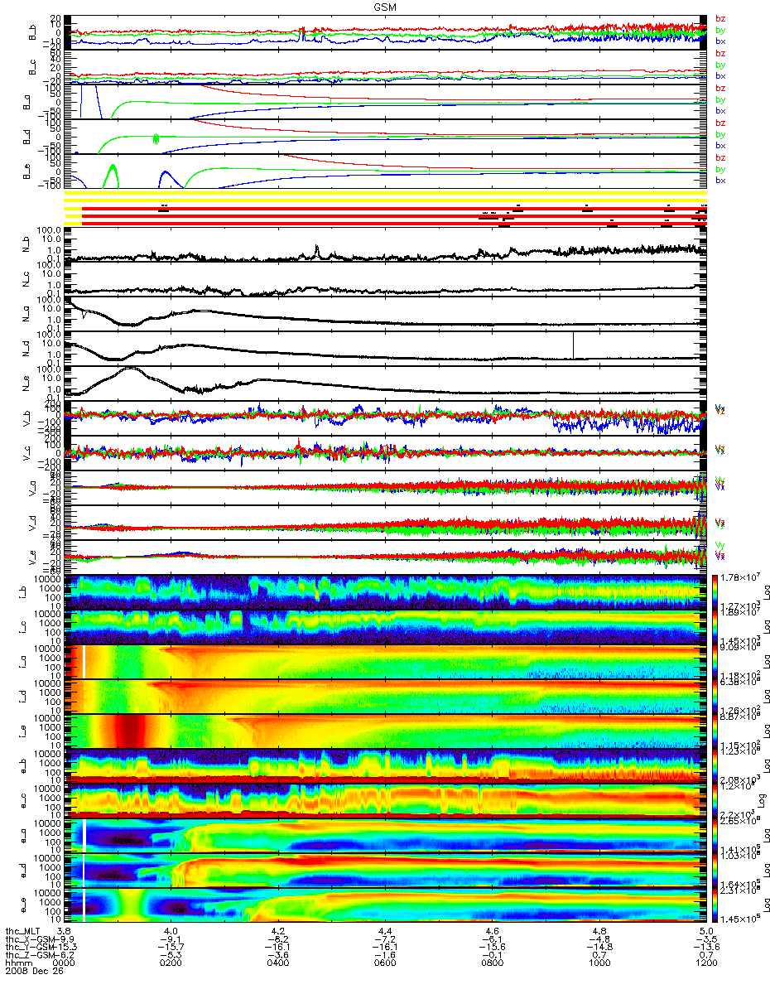Click the color bar beside i_e spectrogram
This screenshot has width=770, height=994.
click(x=716, y=731)
